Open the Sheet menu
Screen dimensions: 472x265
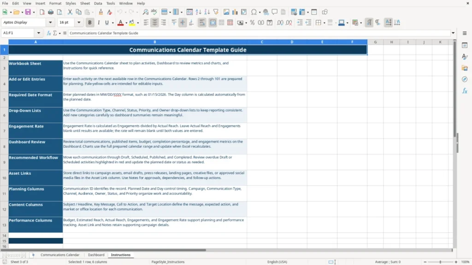point(85,3)
